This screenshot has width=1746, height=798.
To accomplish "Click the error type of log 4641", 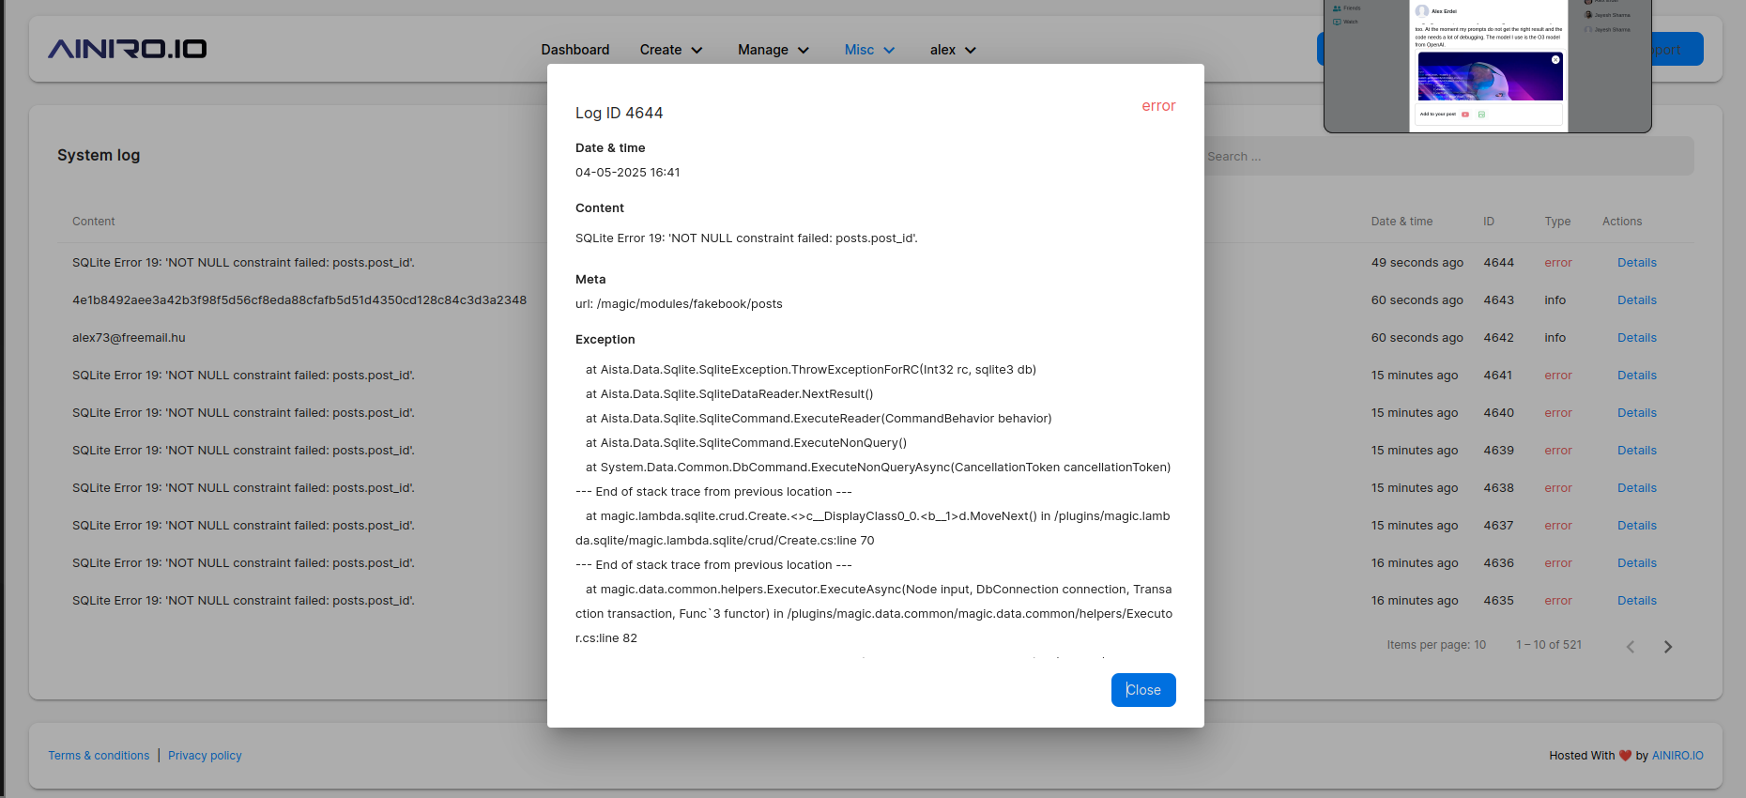I will (x=1557, y=376).
